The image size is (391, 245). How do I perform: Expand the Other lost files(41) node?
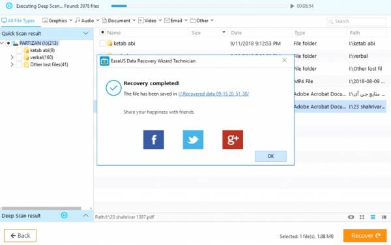point(12,65)
